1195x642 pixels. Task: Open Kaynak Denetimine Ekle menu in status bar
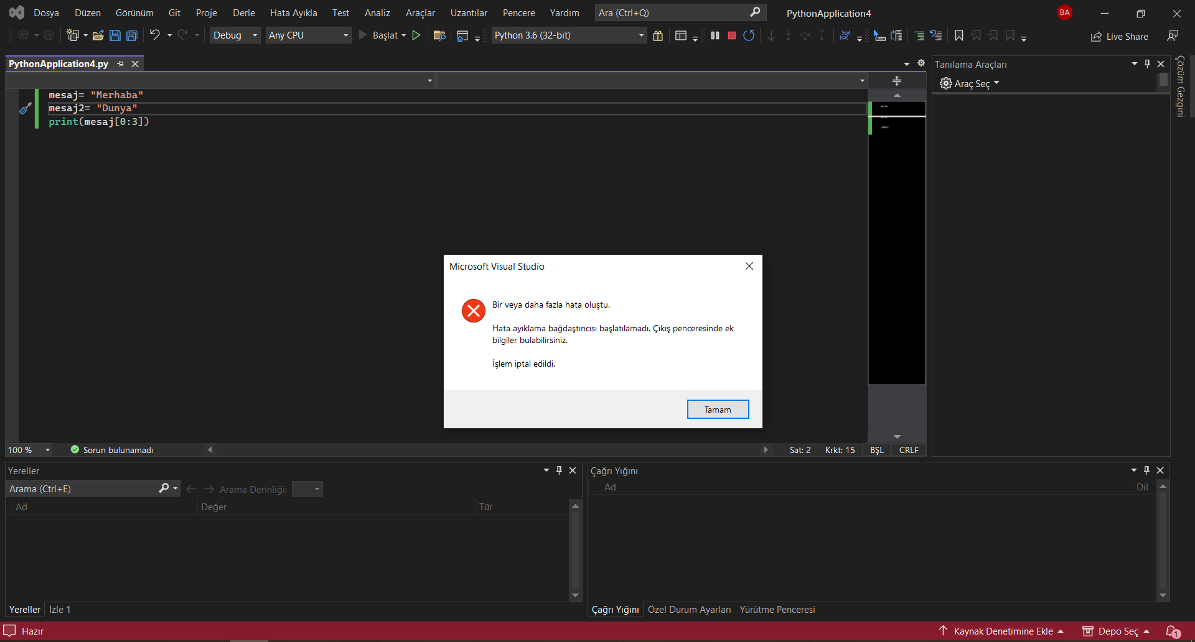(1002, 631)
